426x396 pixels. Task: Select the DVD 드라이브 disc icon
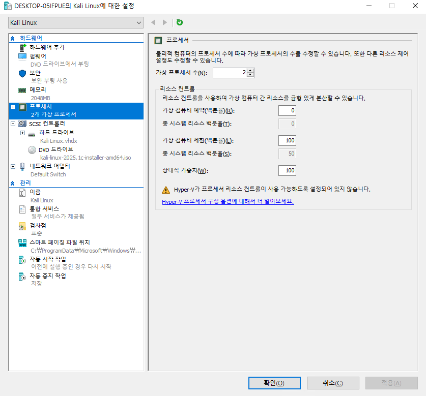click(x=32, y=150)
